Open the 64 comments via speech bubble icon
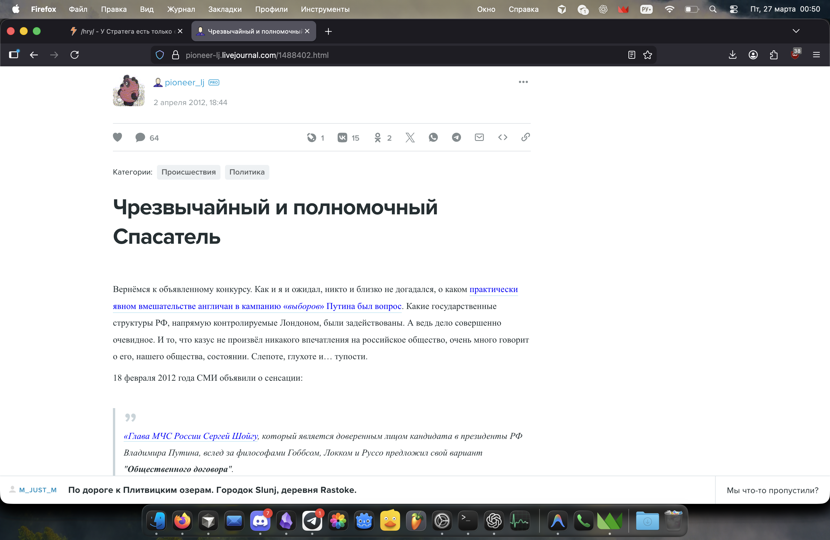Screen dimensions: 830x540 coord(147,138)
